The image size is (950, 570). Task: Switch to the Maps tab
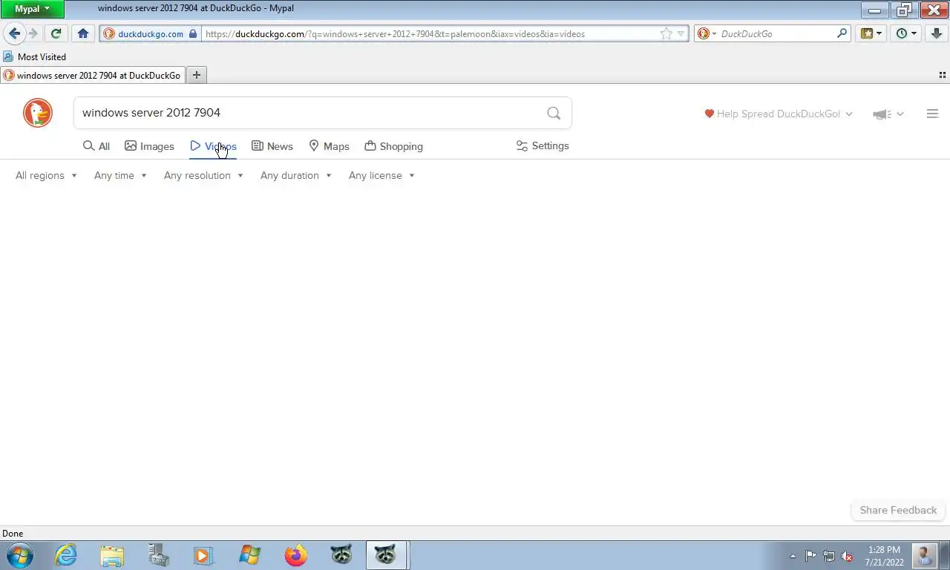tap(329, 146)
